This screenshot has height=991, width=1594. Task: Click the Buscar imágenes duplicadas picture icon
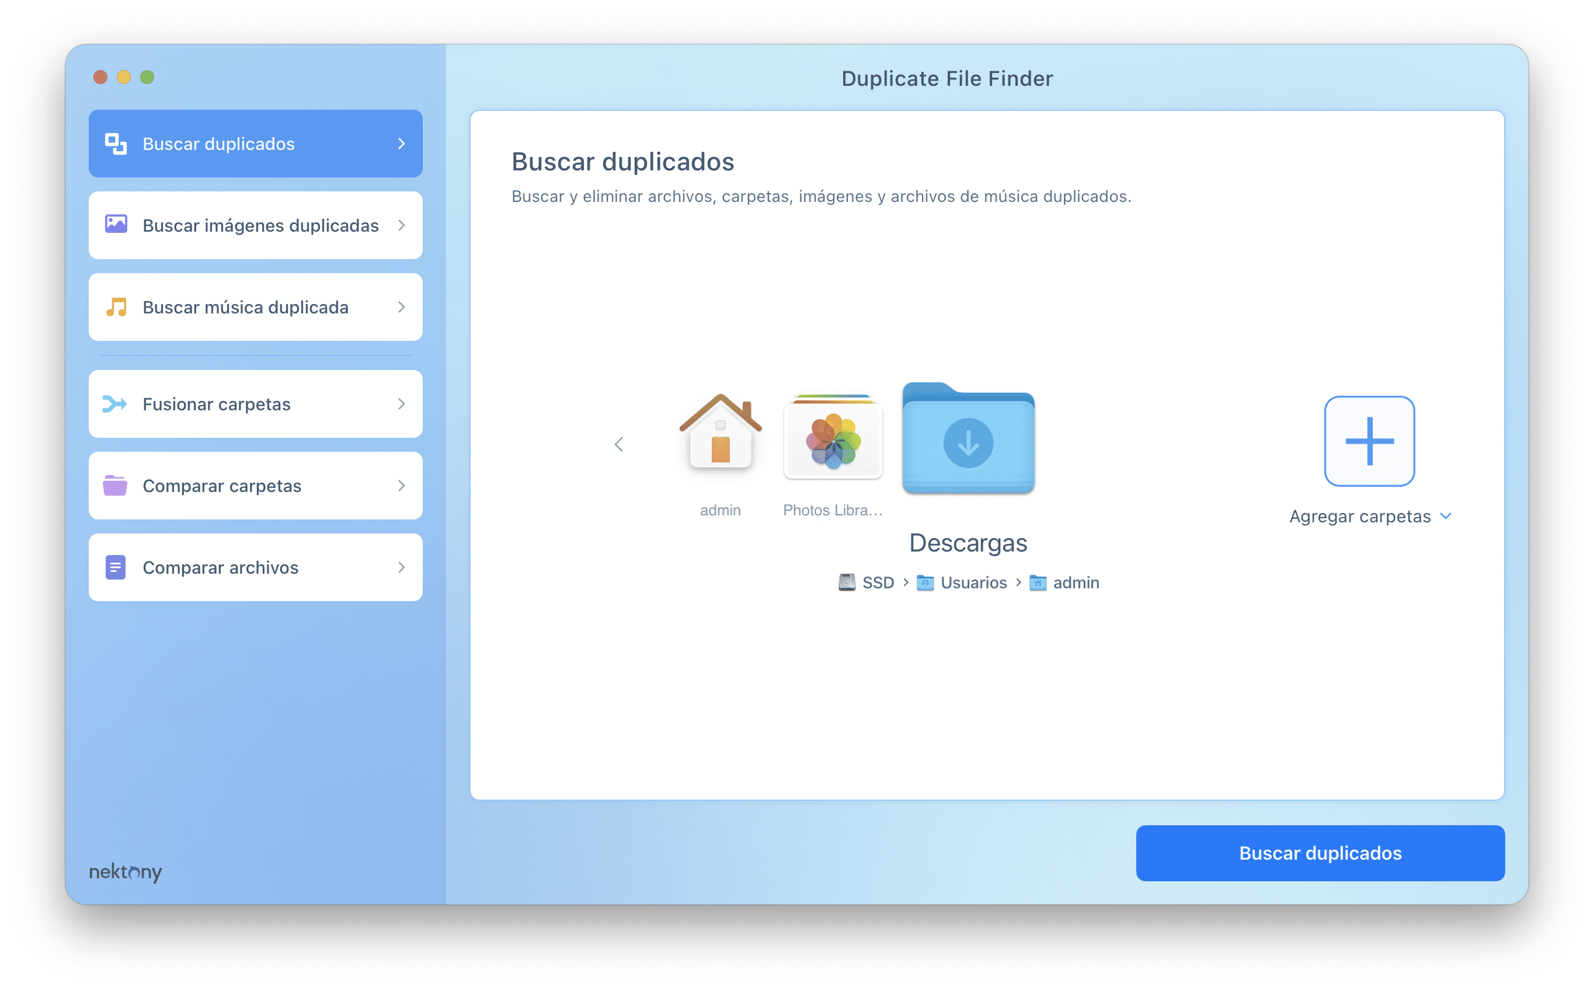pos(116,225)
